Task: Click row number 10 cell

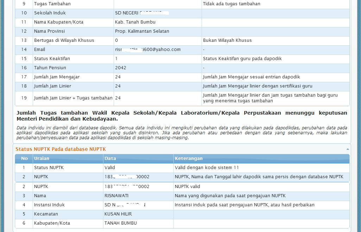Action: (24, 13)
